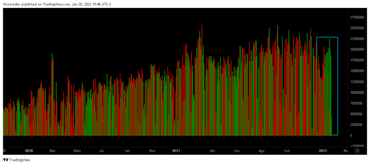Viewport: 370px width, 165px height.
Task: Select the 15000000 price axis label
Action: [357, 71]
